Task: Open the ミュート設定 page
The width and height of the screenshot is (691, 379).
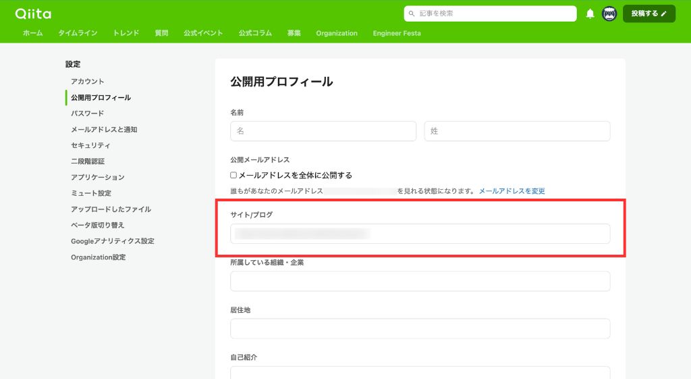Action: point(91,193)
